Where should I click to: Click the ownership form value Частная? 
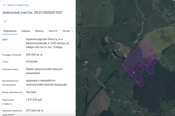coord(31,92)
